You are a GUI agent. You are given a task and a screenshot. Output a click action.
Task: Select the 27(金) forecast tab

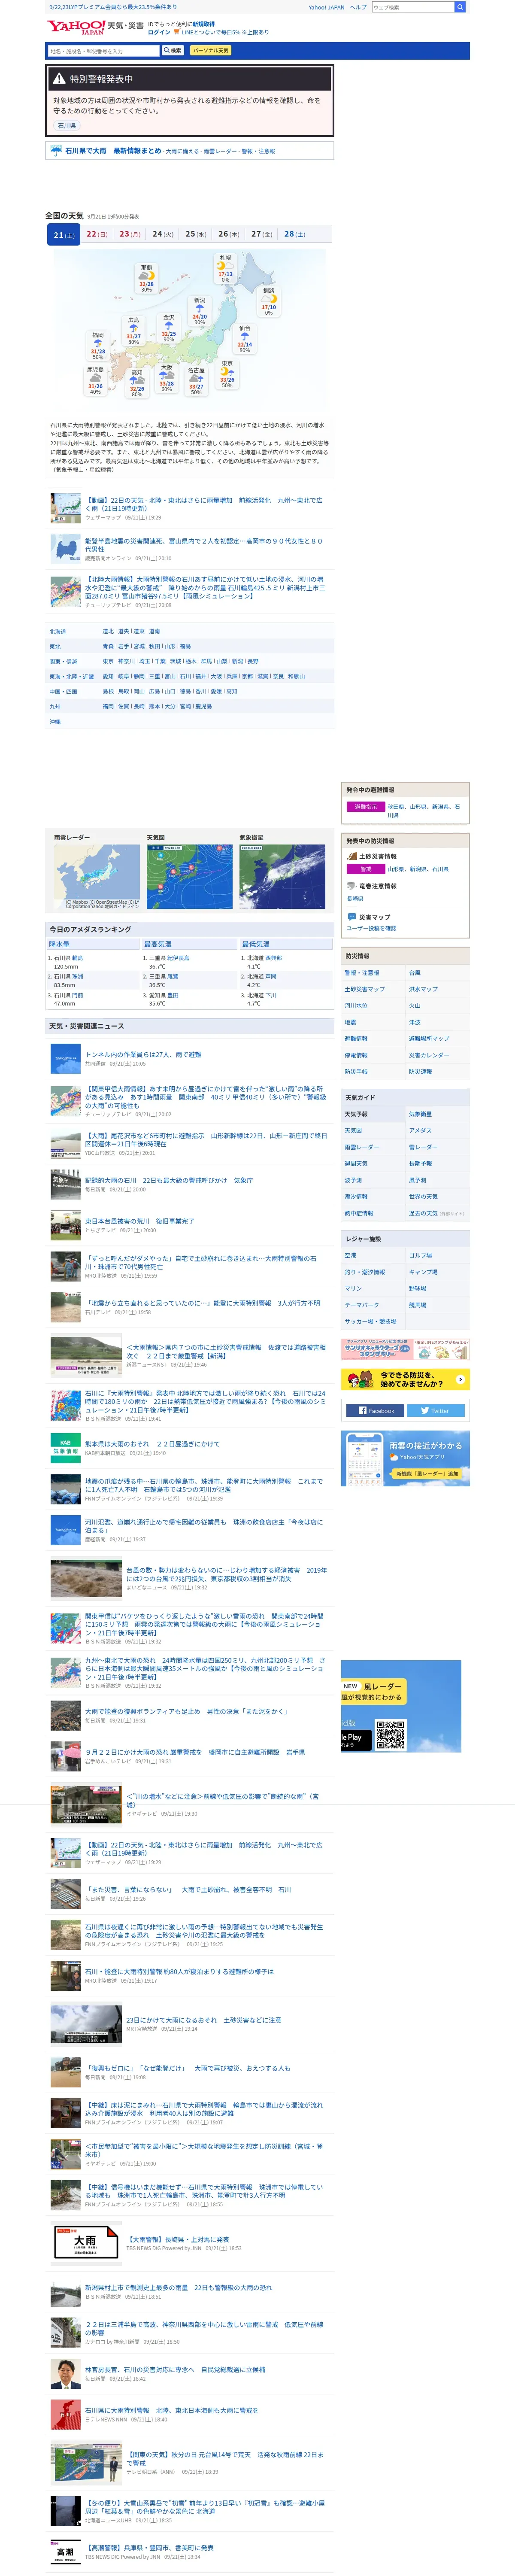click(261, 234)
